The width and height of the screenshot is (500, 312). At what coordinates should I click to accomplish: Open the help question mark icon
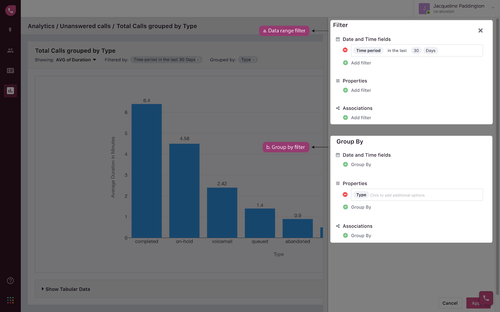coord(10,280)
